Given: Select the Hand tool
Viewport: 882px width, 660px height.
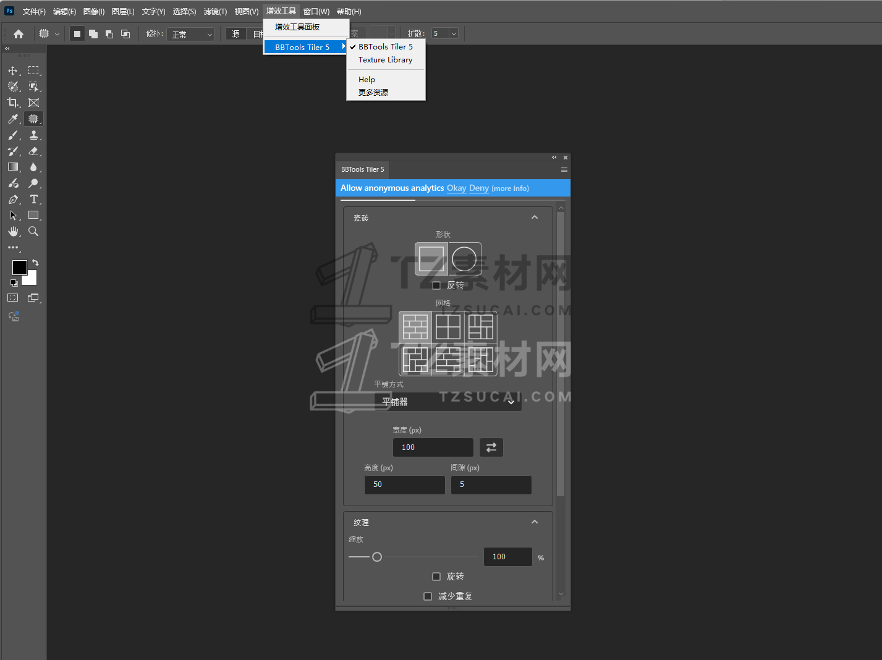Looking at the screenshot, I should click(13, 231).
